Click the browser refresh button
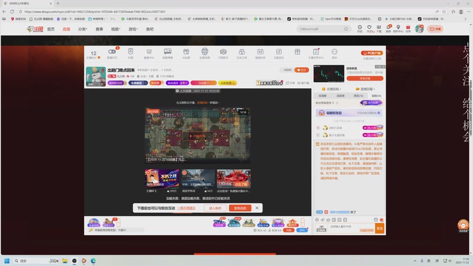 coord(12,11)
